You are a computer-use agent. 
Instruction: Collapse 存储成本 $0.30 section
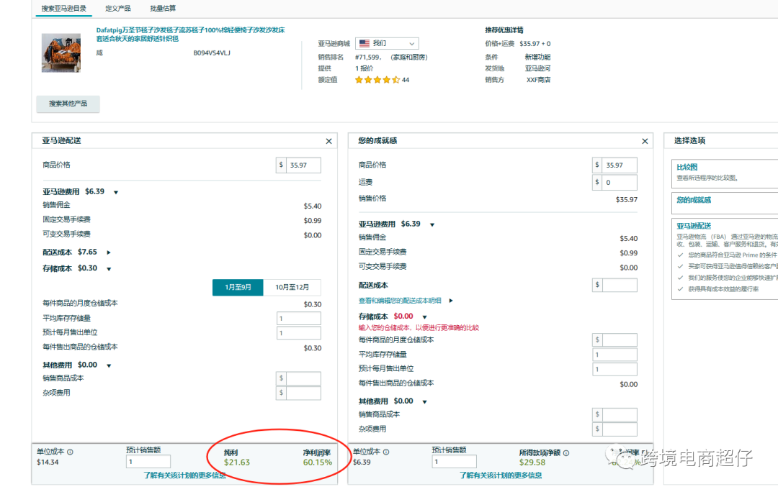tap(109, 269)
